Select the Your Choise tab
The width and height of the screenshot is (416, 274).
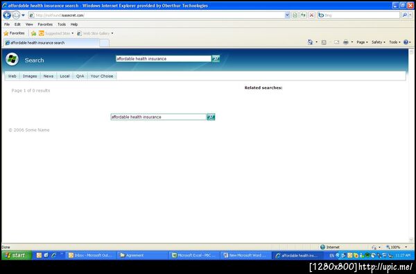tap(102, 76)
